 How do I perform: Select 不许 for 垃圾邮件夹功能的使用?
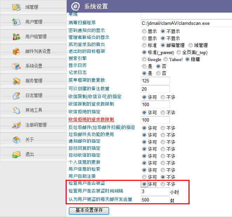click(163, 135)
